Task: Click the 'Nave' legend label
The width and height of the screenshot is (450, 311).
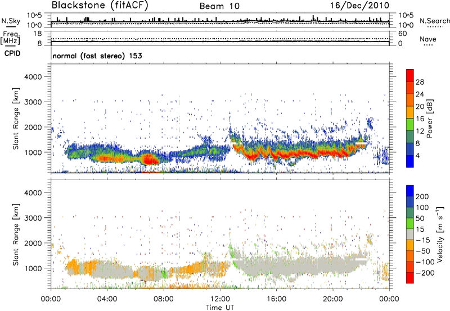Action: point(428,39)
